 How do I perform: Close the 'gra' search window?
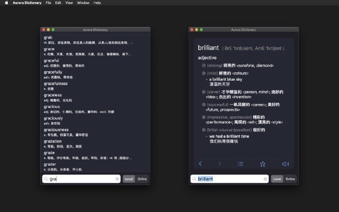[44, 29]
